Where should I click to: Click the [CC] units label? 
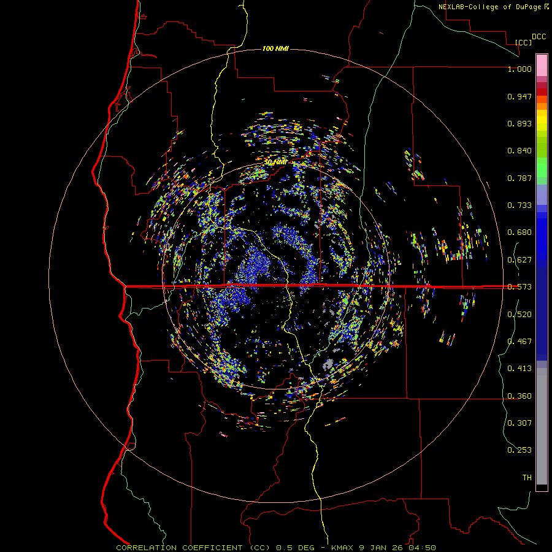tap(524, 42)
